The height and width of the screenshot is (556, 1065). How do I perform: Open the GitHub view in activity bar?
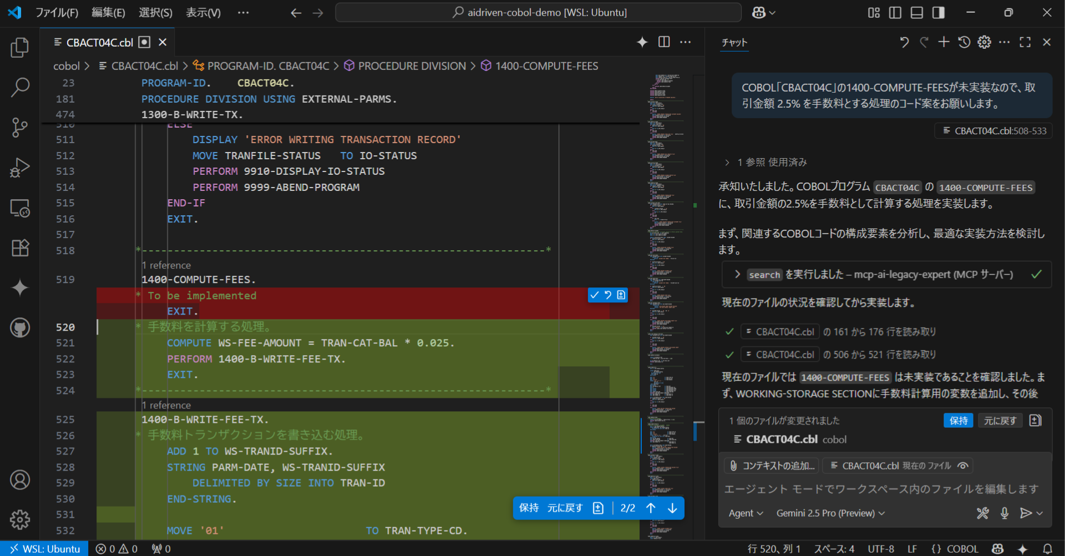coord(20,327)
